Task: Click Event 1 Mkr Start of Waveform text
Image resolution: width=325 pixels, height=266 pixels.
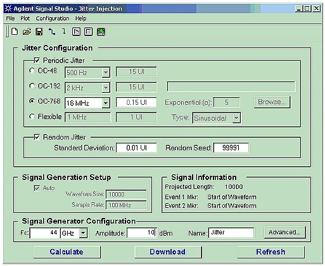Action: (x=232, y=197)
